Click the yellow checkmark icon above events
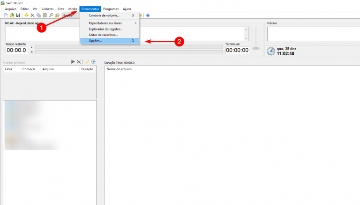 [87, 62]
